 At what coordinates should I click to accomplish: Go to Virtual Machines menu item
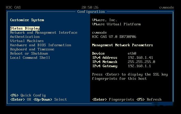pos(27,41)
